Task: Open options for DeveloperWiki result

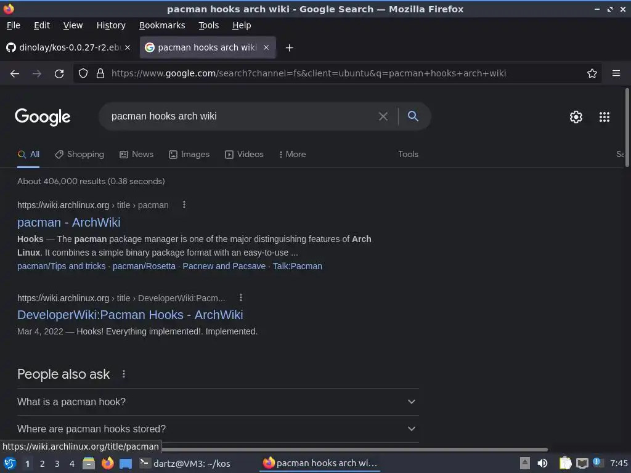Action: tap(241, 297)
